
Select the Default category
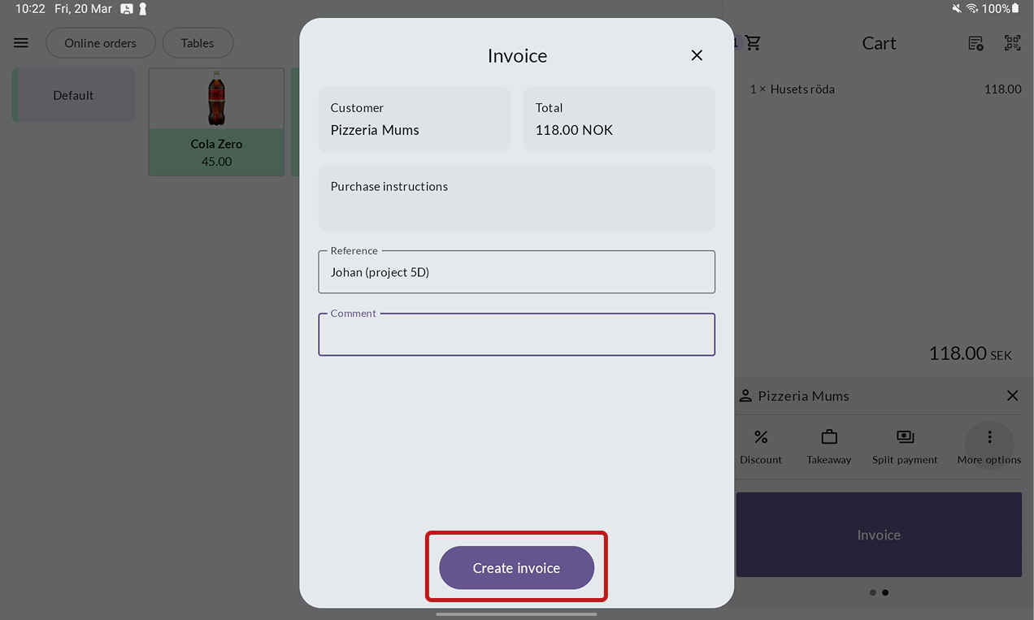tap(74, 95)
